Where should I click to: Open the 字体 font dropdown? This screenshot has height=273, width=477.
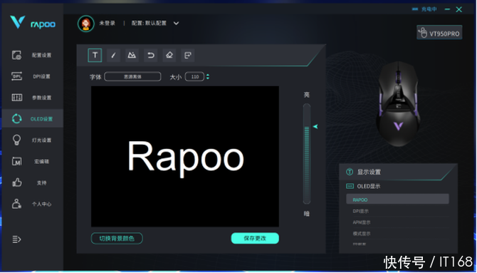[x=132, y=76]
